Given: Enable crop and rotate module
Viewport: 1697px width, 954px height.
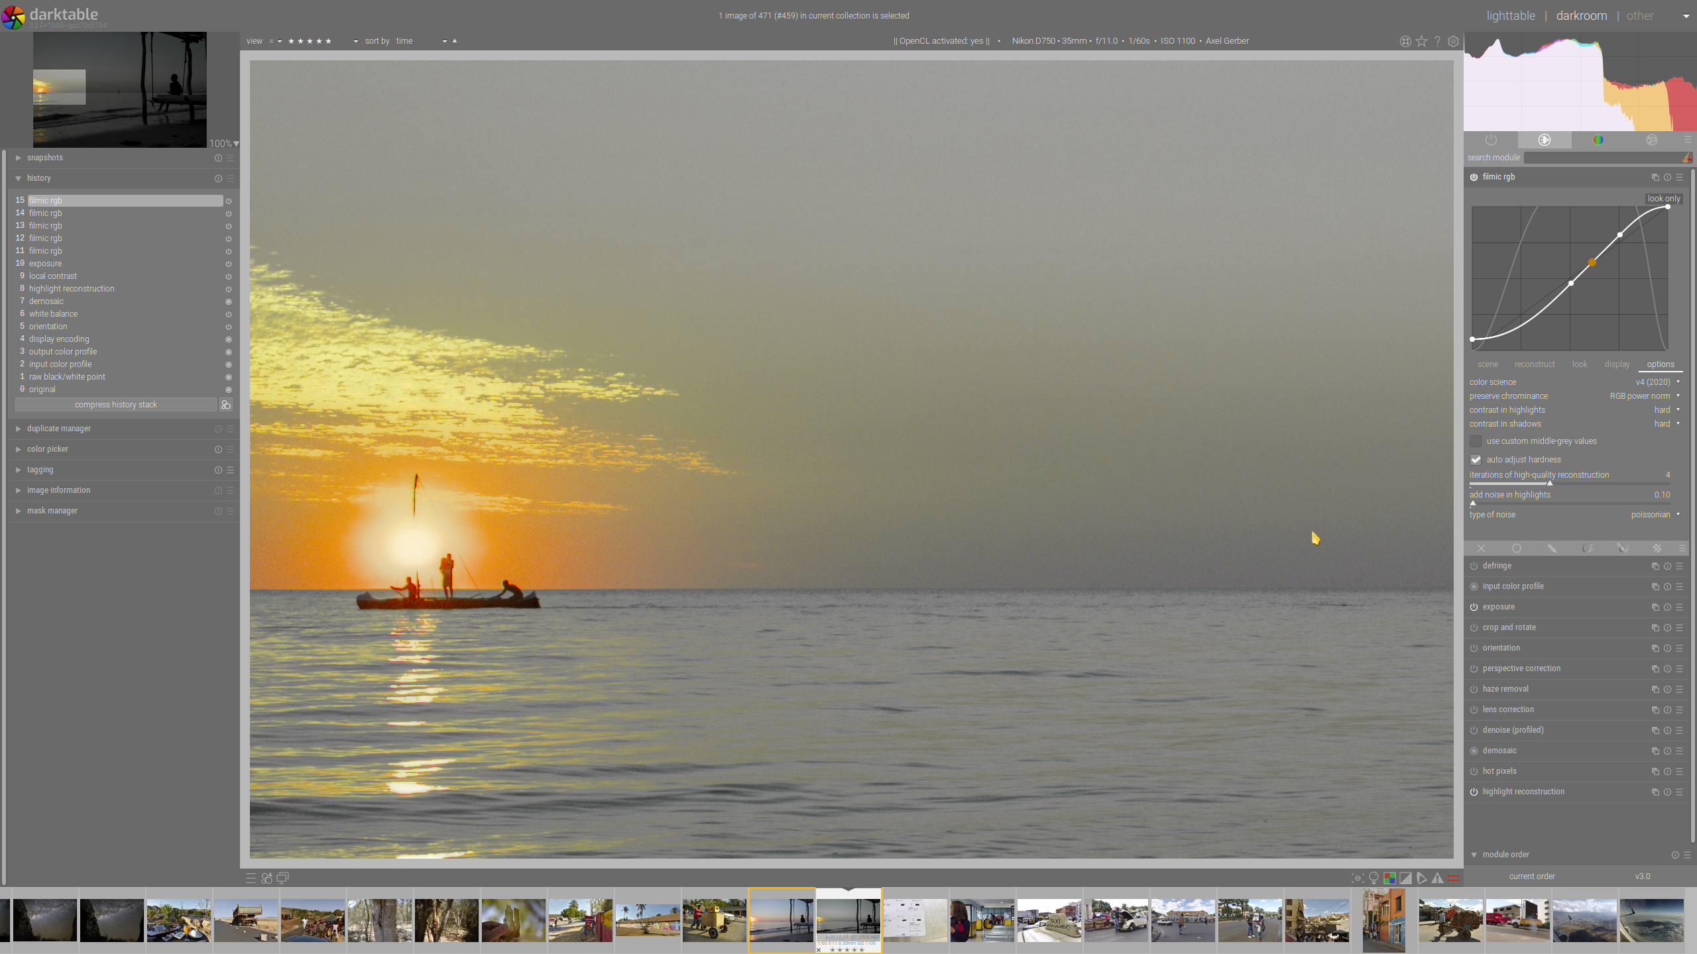Looking at the screenshot, I should pyautogui.click(x=1474, y=627).
